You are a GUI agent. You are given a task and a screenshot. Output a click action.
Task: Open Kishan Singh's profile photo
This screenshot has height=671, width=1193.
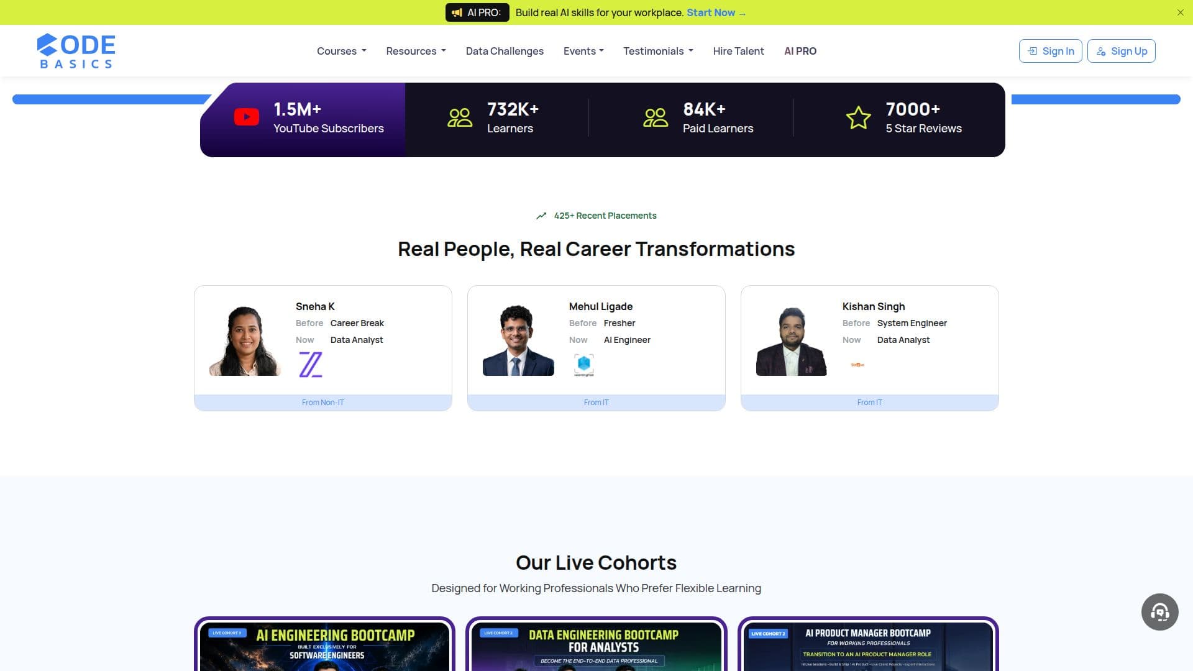point(792,340)
